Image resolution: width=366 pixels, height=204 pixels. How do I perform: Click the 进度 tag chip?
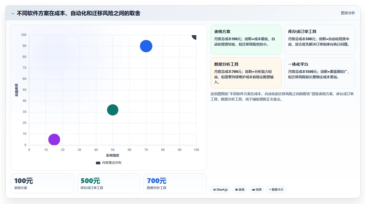coord(257,190)
